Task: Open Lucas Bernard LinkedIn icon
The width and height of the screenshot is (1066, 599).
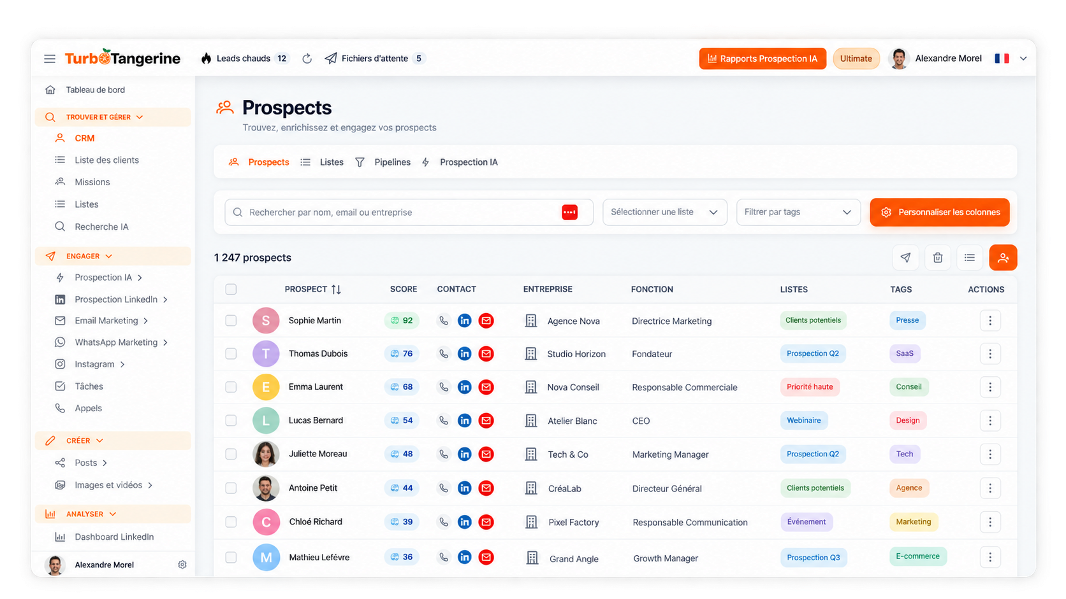Action: click(x=465, y=421)
